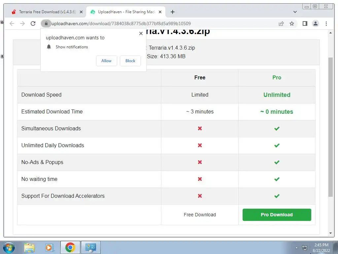
Task: Click the Terraria.v1.4.3.6.zip file name text
Action: (x=172, y=48)
